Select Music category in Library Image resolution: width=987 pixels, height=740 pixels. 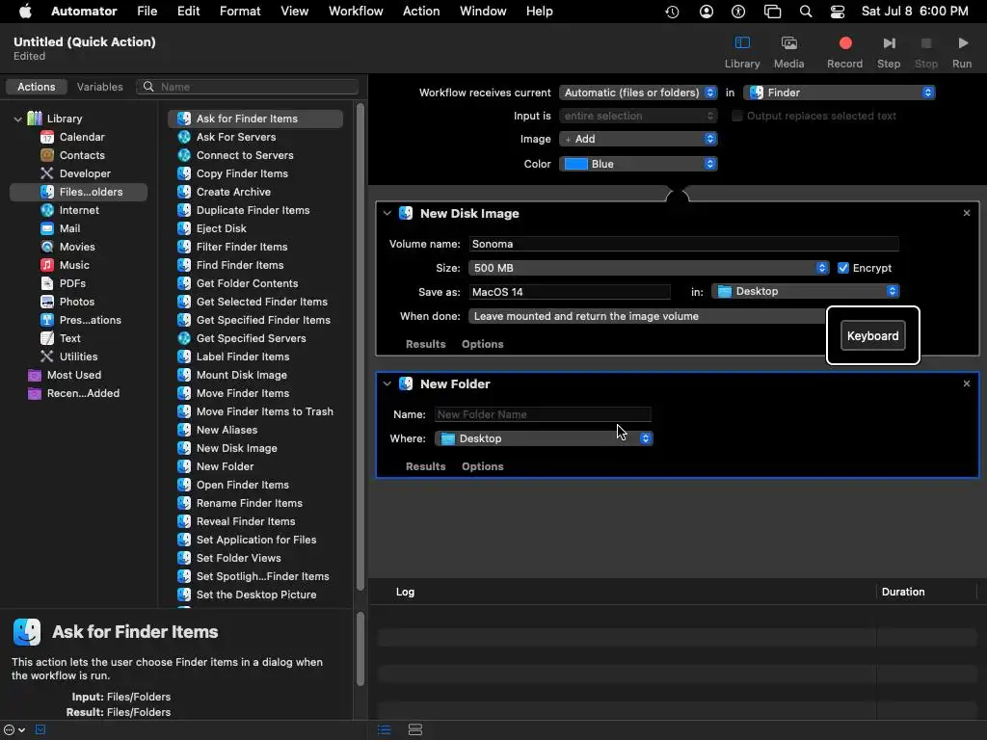74,265
